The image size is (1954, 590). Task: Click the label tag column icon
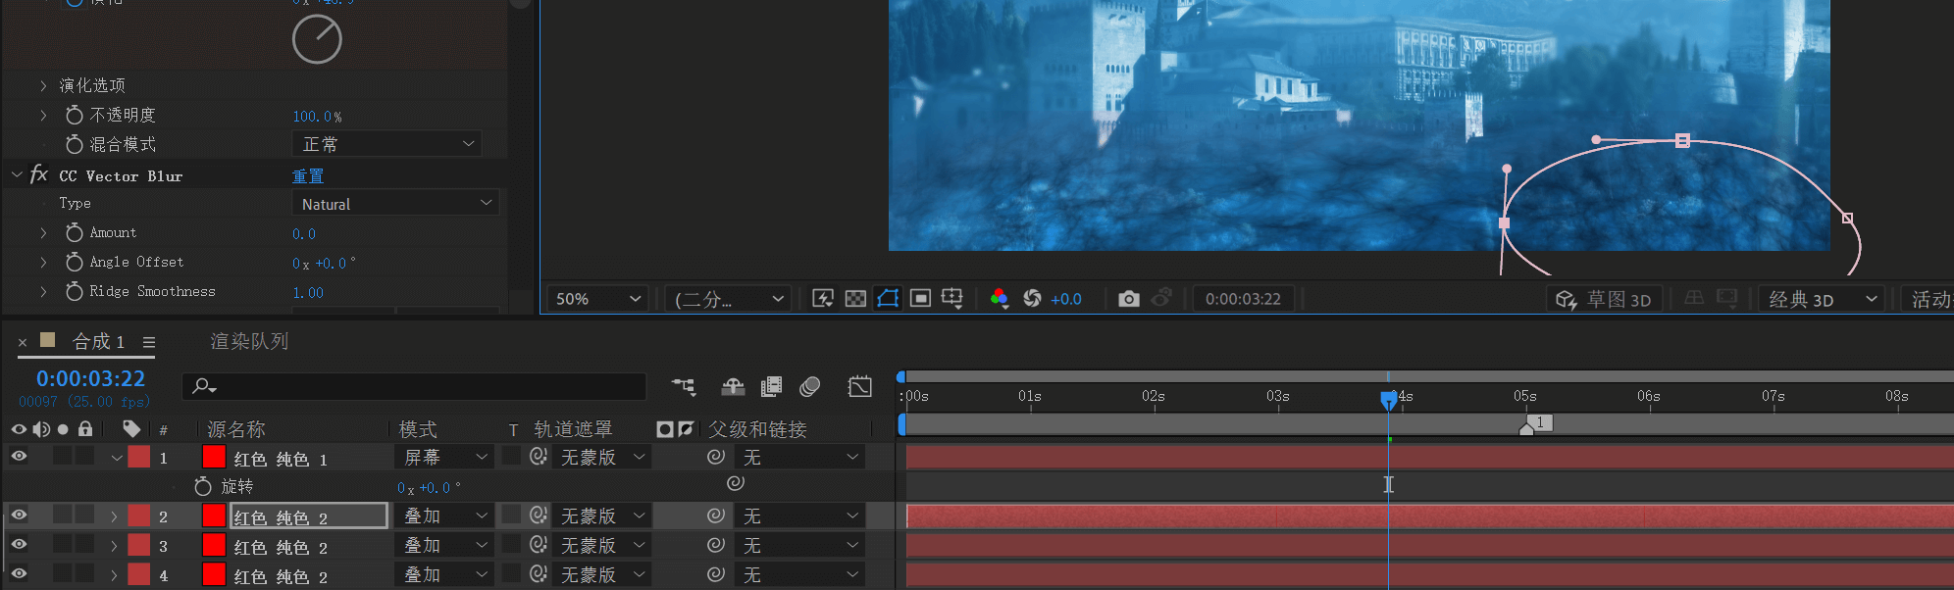[x=131, y=428]
